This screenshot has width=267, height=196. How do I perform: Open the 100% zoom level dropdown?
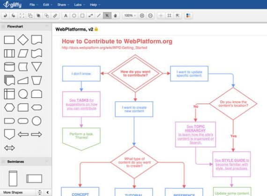130,15
